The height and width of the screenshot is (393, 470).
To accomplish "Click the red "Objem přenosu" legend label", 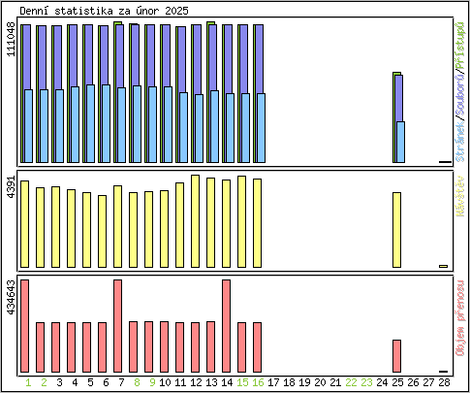I will [x=460, y=318].
